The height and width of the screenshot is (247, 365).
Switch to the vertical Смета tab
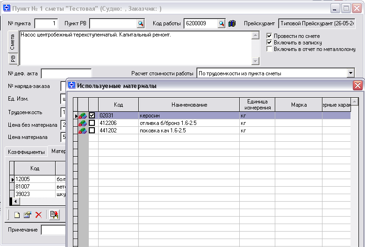click(12, 42)
